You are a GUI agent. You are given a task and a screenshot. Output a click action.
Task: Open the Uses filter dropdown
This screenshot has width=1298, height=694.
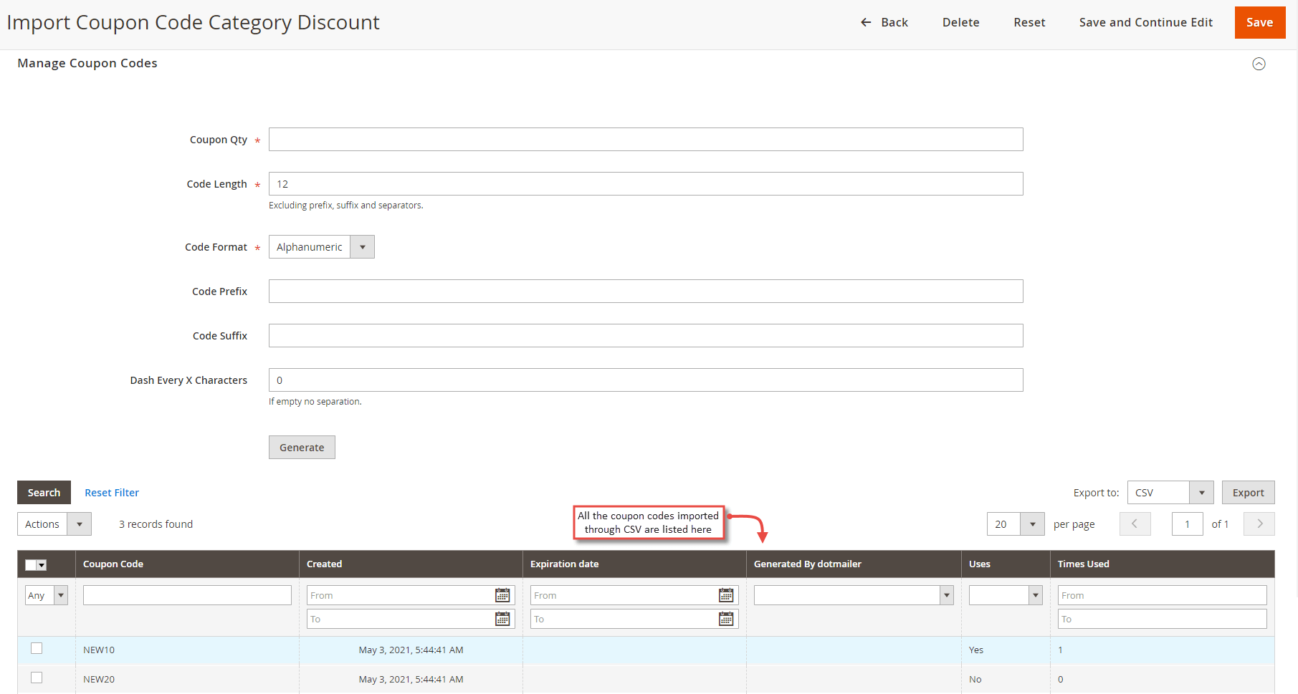pos(1006,595)
